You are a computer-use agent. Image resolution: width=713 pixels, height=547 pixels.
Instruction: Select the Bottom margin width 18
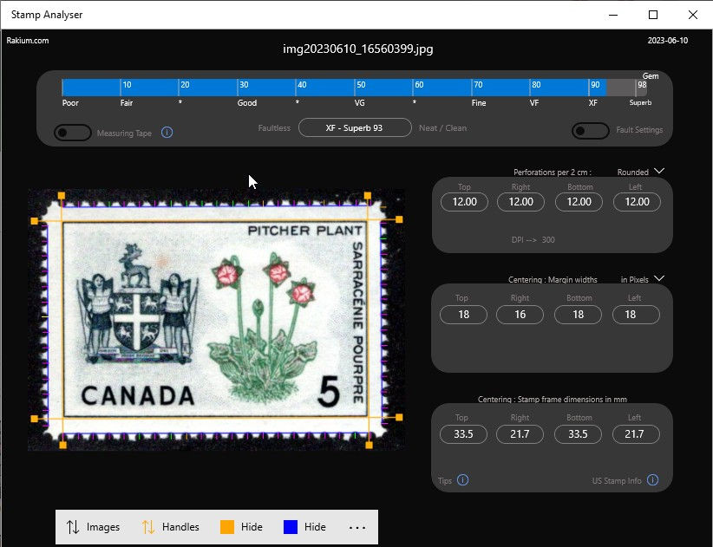(578, 315)
